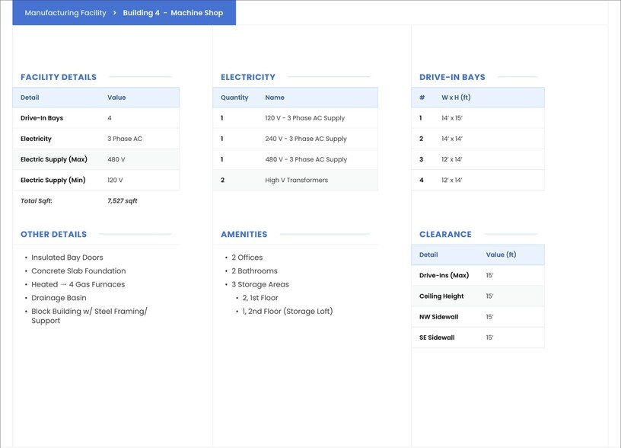Click the Quantity column header in Electricity table
621x448 pixels.
click(x=234, y=98)
